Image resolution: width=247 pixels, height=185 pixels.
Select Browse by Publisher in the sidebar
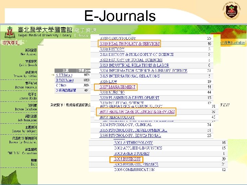point(23,140)
